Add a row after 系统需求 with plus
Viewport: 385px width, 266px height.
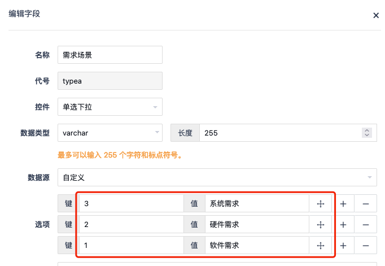coord(343,204)
